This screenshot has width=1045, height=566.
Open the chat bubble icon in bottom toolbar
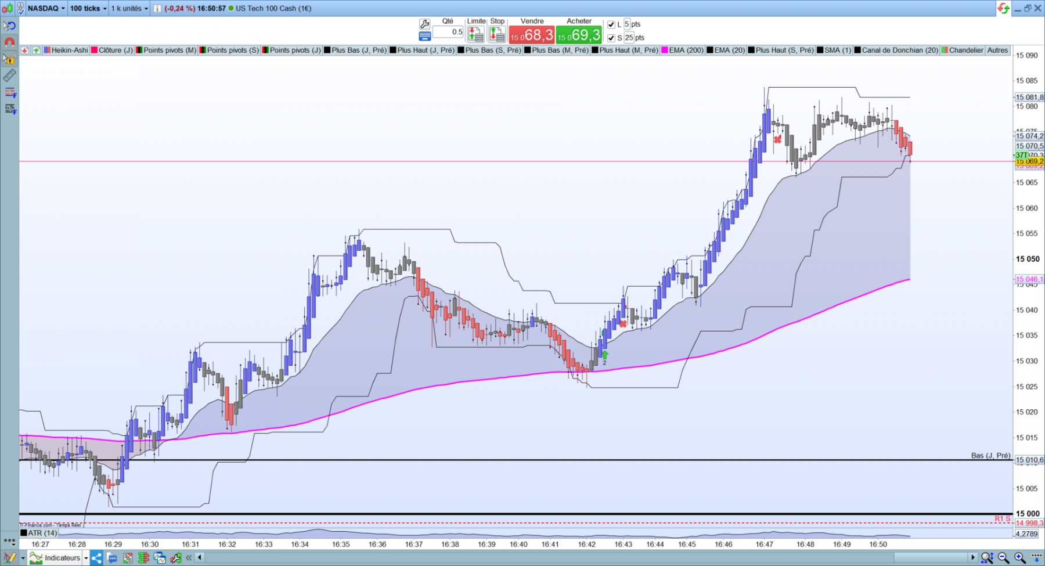click(112, 558)
